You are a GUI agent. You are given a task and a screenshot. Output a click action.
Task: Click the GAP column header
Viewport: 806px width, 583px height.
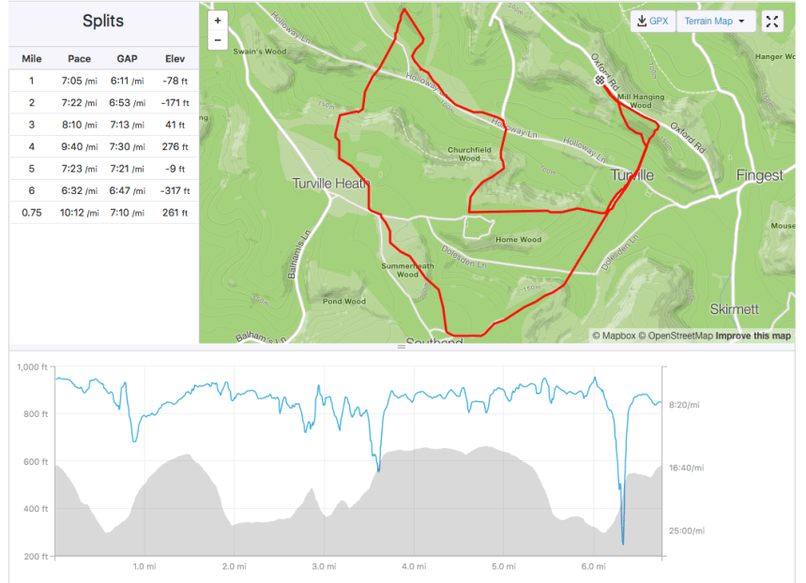127,59
